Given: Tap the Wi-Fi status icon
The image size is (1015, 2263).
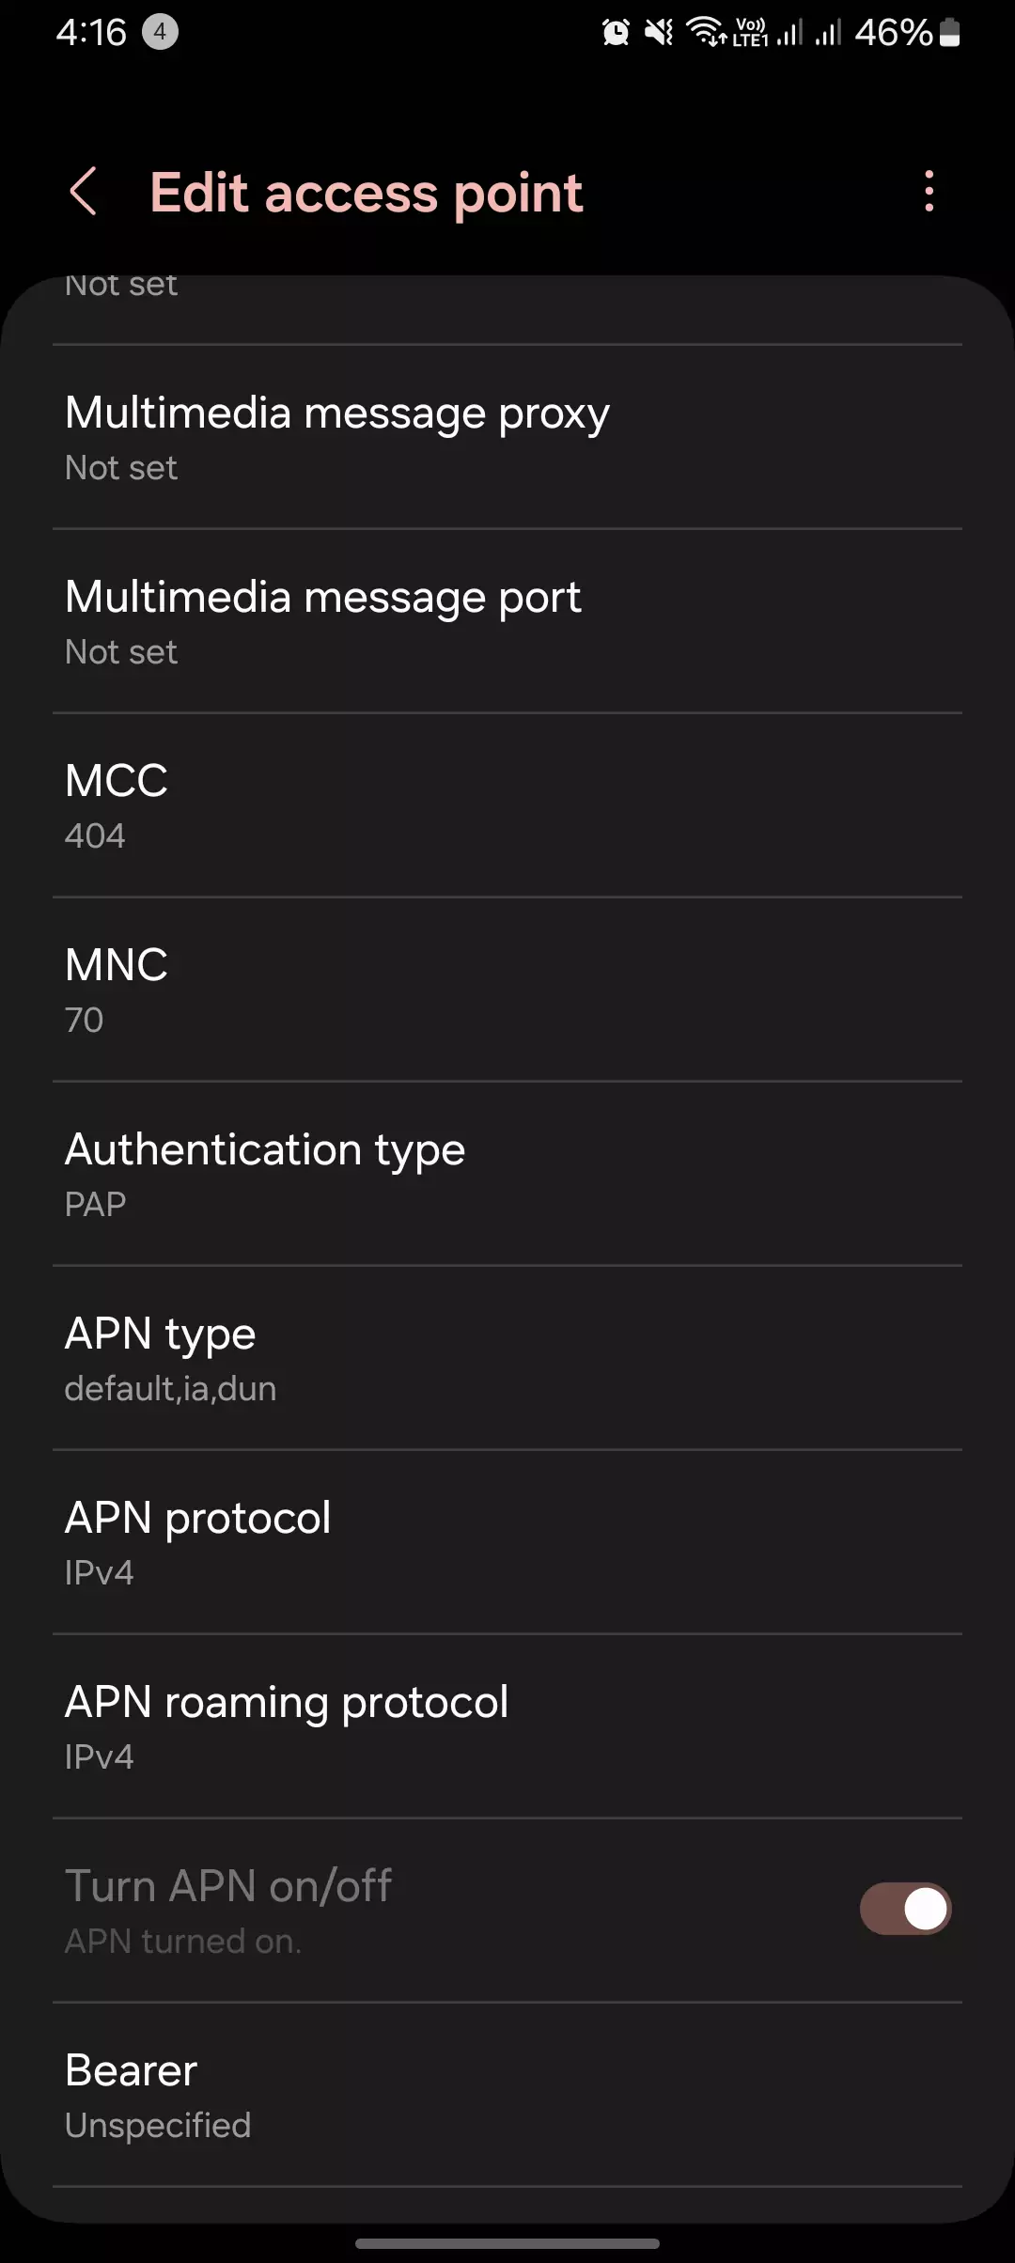Looking at the screenshot, I should pos(706,33).
